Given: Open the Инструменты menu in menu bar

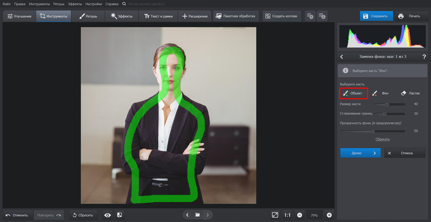Looking at the screenshot, I should pos(39,4).
